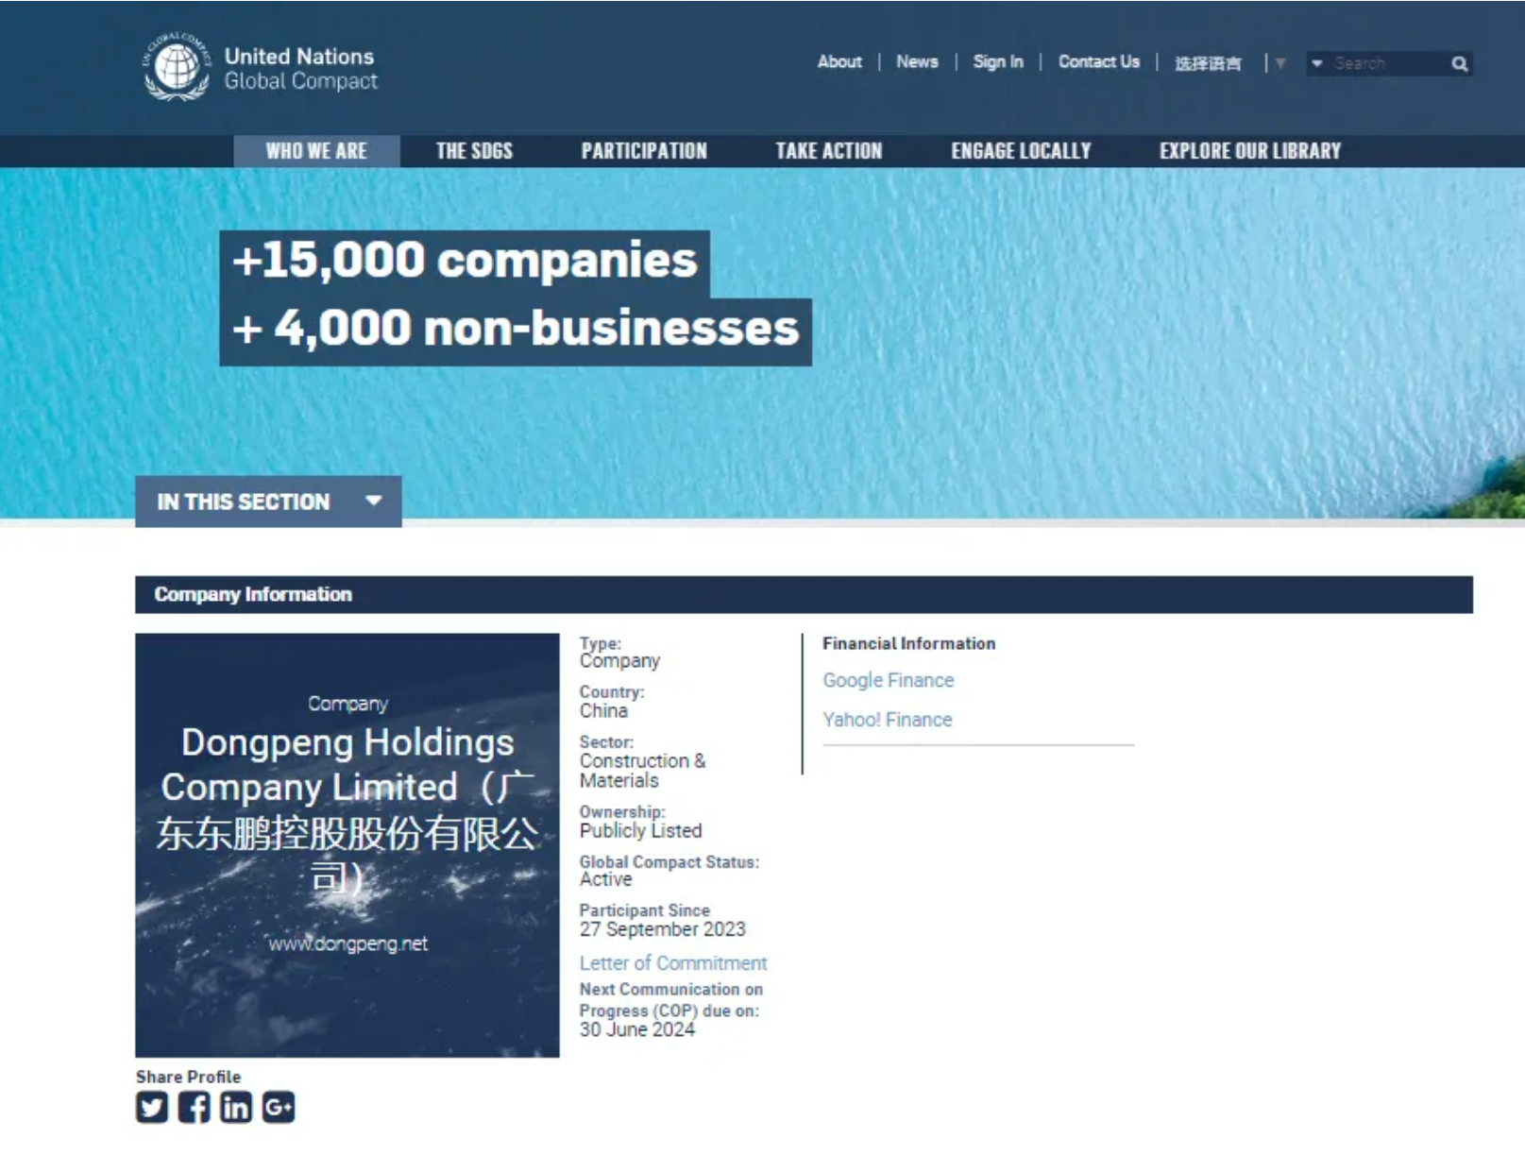Click the UN Global Compact globe logo
Image resolution: width=1525 pixels, height=1156 pixels.
(177, 67)
